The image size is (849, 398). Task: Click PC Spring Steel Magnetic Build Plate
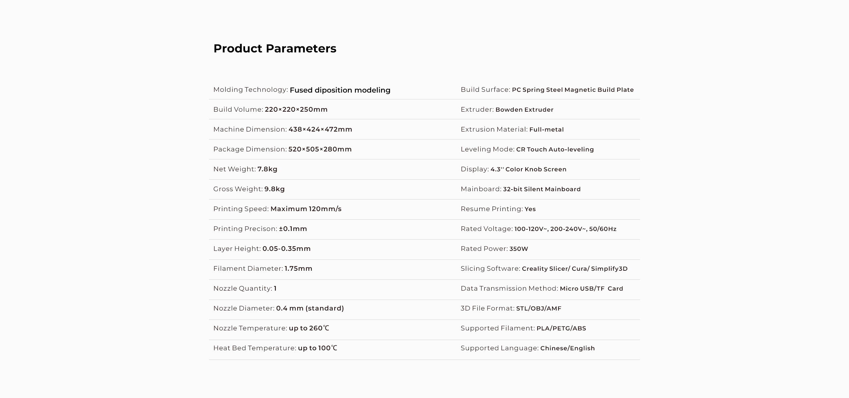click(x=573, y=90)
